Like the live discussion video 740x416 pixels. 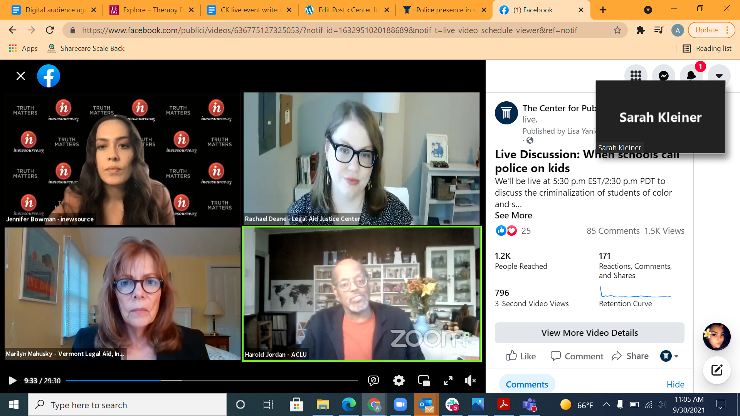pos(521,356)
